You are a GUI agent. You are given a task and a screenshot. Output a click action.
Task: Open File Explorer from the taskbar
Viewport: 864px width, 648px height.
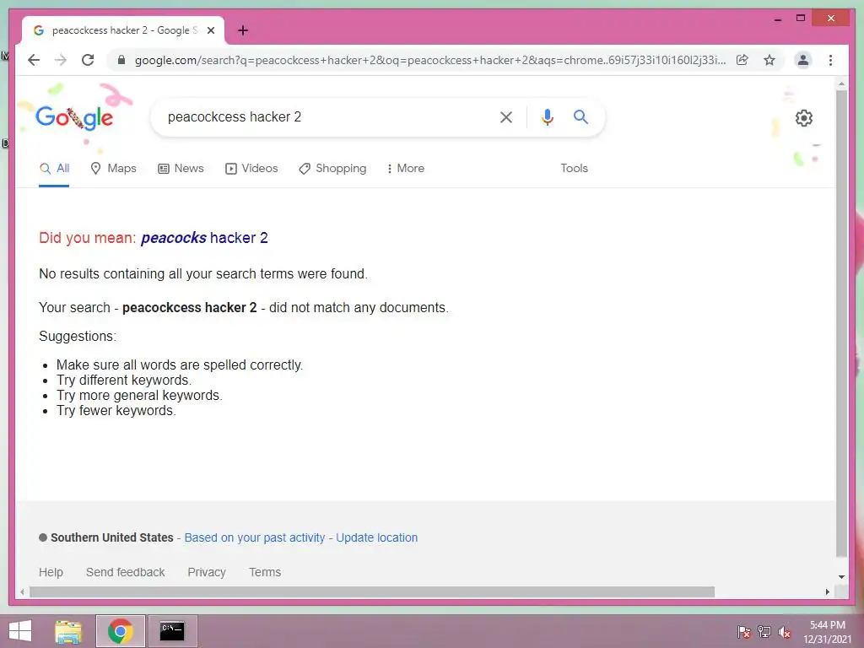click(x=68, y=631)
